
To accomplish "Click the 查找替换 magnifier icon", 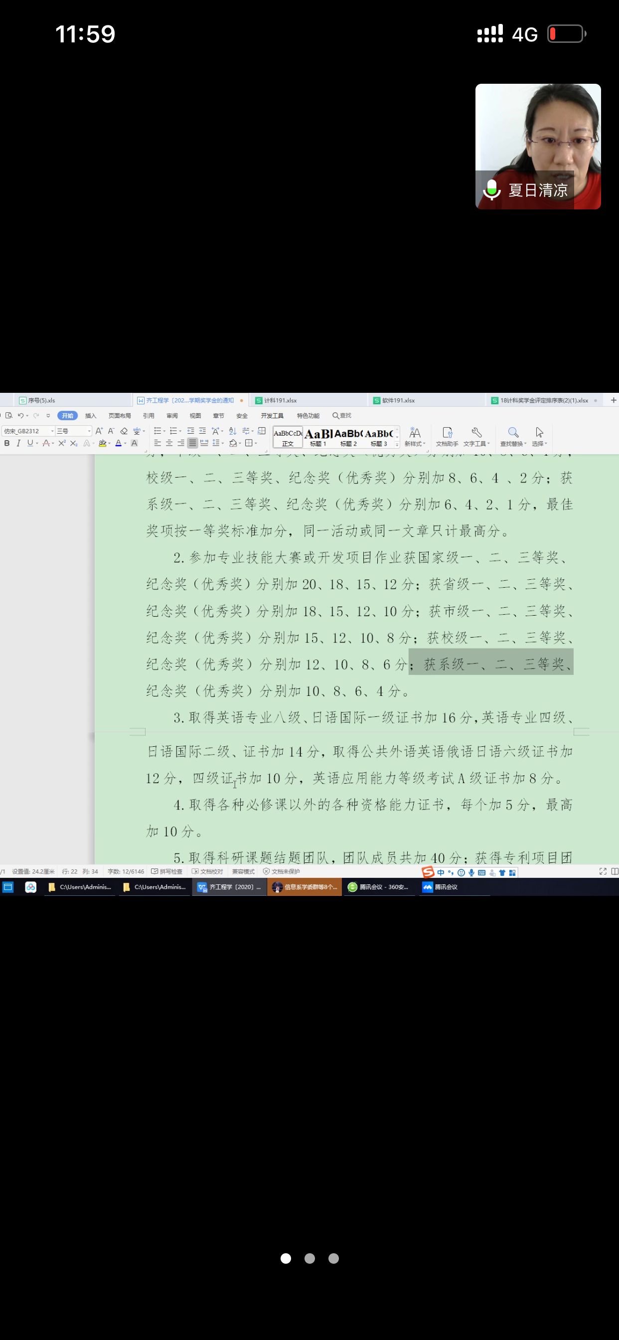I will [513, 432].
